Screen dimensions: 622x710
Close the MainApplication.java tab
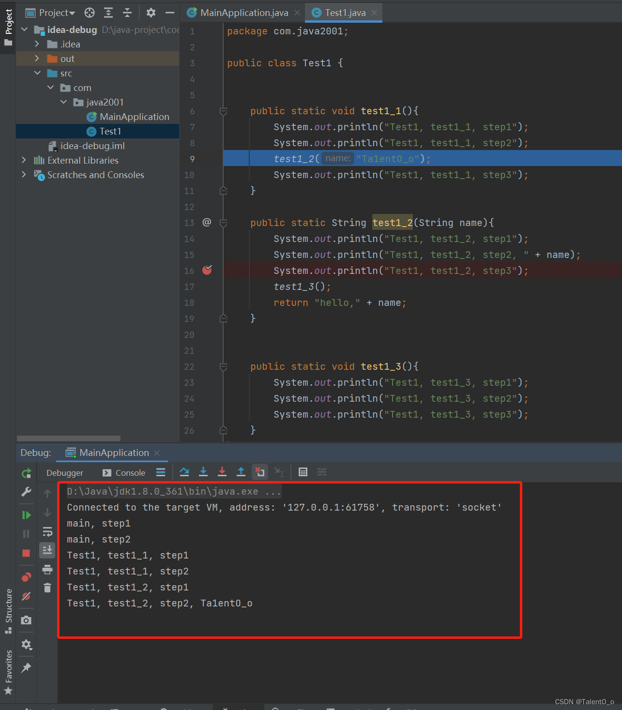pos(297,13)
